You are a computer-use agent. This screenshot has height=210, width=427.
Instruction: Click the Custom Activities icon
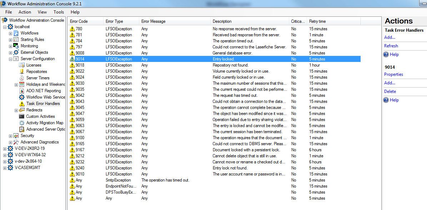[22, 116]
